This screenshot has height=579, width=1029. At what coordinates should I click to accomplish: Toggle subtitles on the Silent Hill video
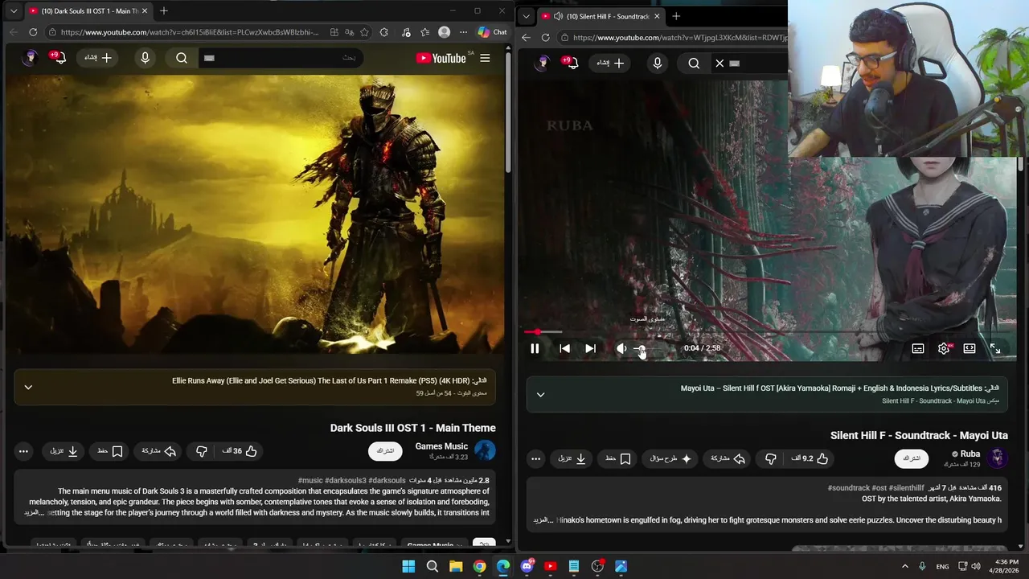coord(918,348)
